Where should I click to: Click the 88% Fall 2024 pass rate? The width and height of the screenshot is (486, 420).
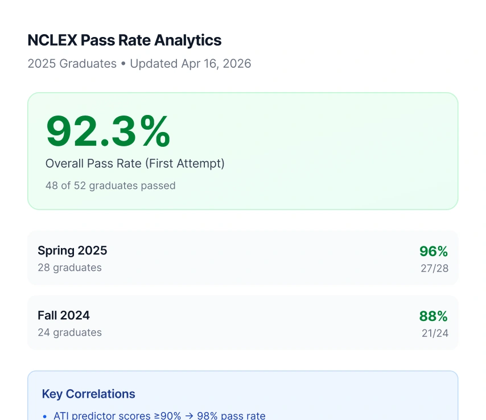point(434,316)
